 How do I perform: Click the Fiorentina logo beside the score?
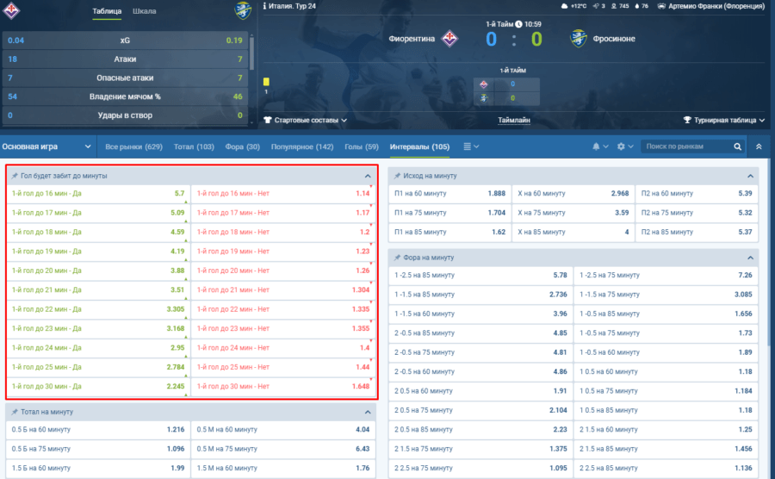(449, 38)
